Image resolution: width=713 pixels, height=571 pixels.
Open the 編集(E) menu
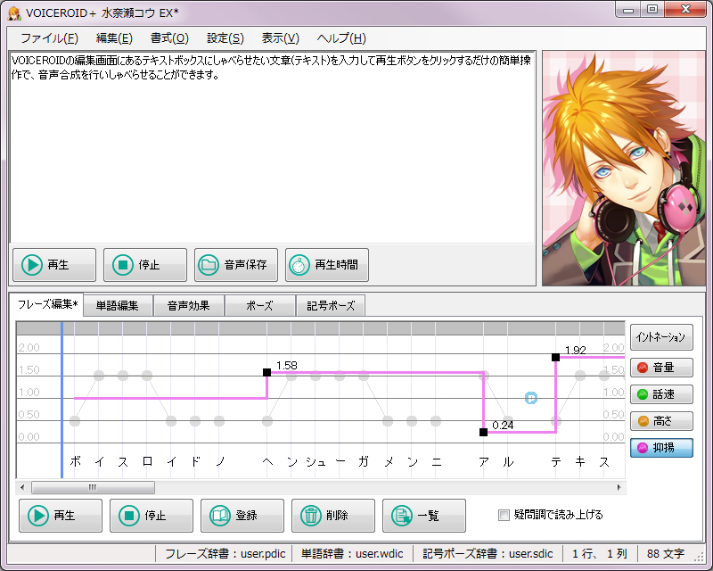(x=114, y=38)
